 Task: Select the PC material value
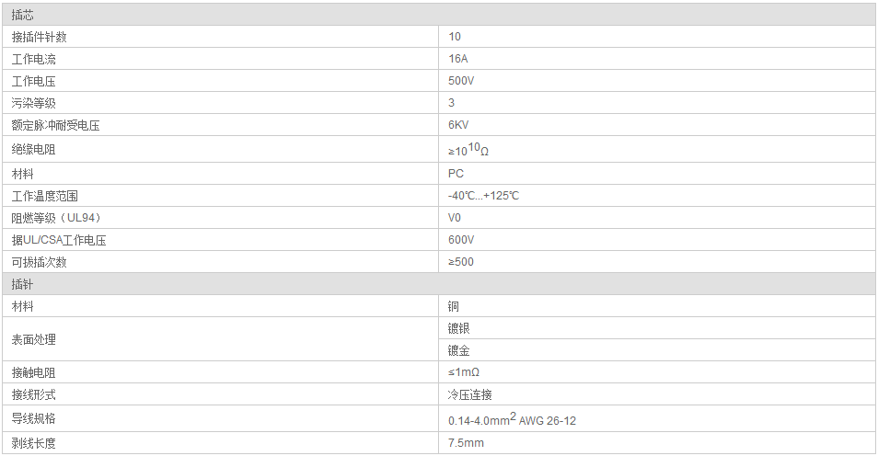pyautogui.click(x=456, y=174)
